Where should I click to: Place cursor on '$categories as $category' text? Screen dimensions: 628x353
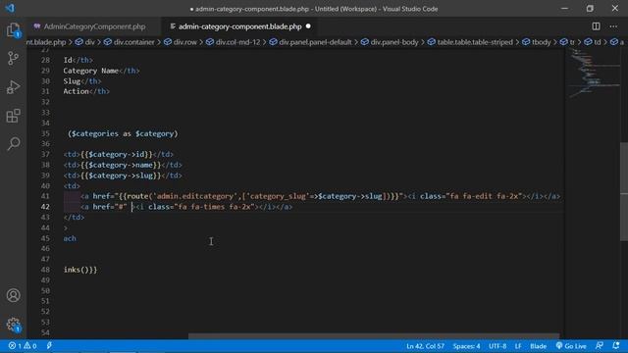point(123,133)
